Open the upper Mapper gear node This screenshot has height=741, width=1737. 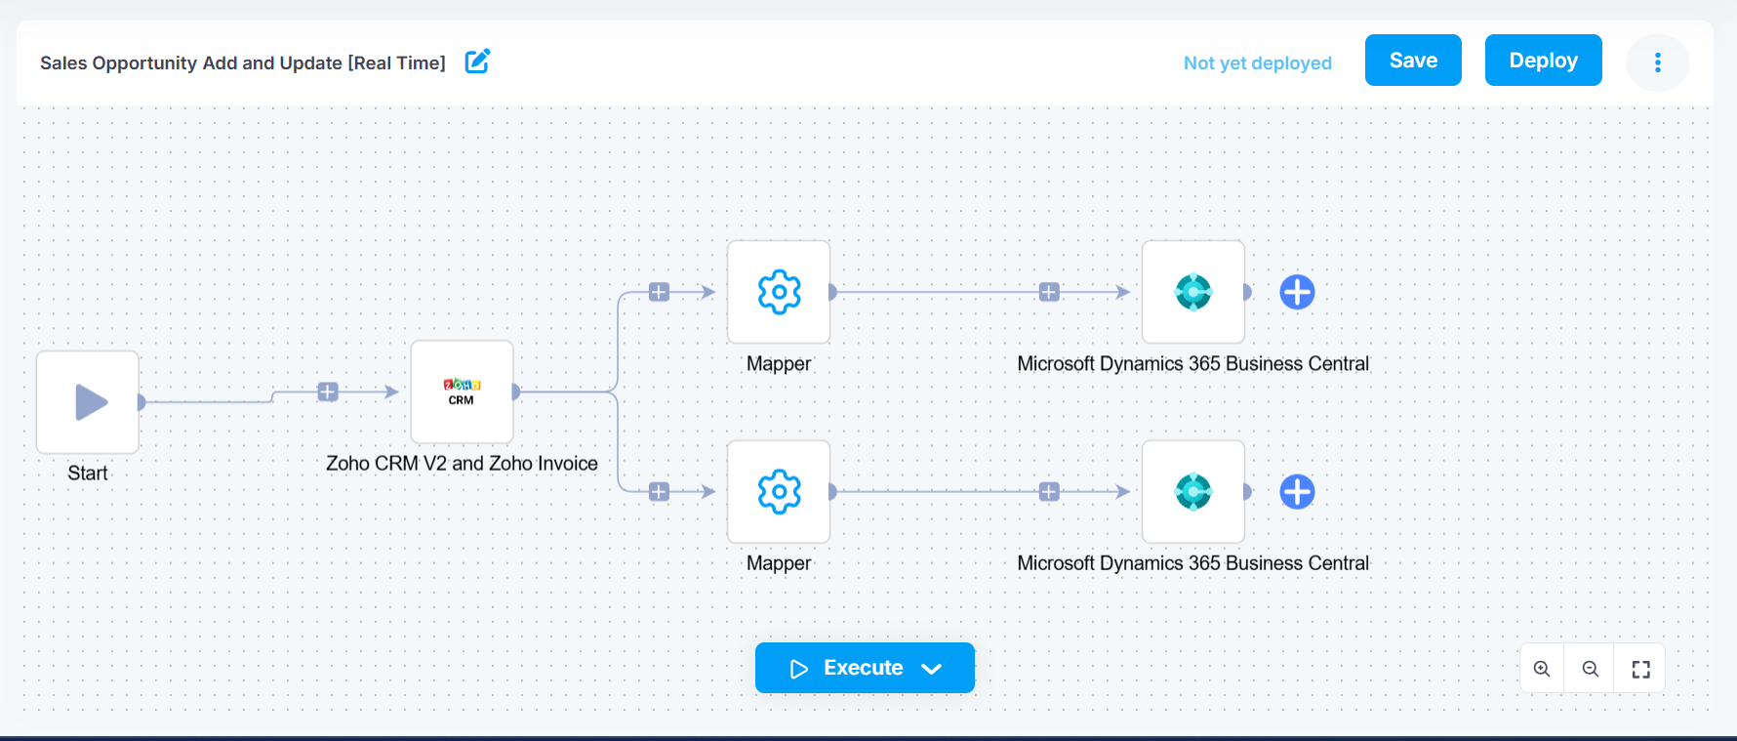click(779, 292)
